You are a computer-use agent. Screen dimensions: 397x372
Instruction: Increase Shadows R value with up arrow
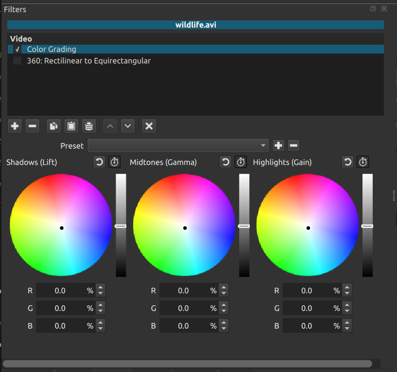(x=101, y=288)
